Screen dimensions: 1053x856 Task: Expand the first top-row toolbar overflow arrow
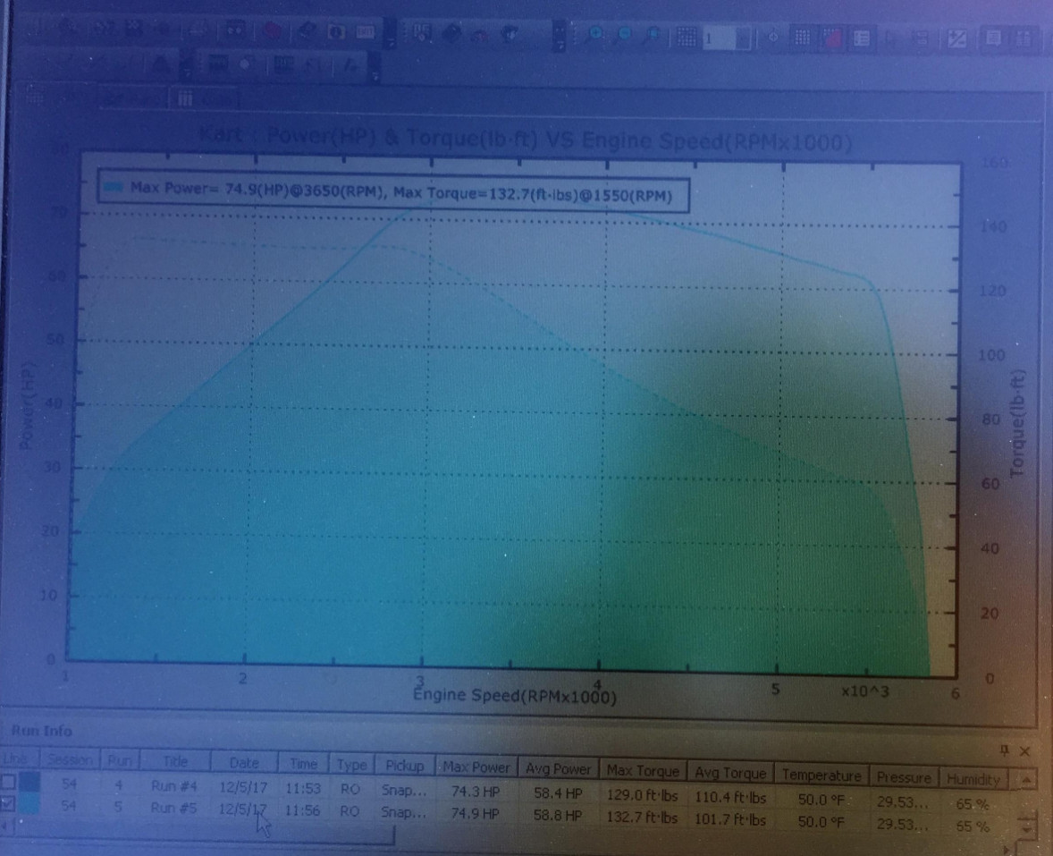tap(392, 36)
